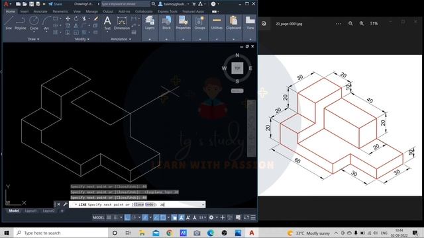Zoom out in photo viewer
This screenshot has height=238, width=424.
(x=350, y=24)
